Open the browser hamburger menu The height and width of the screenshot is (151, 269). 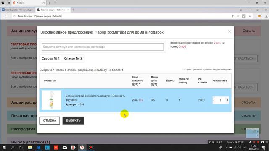[x=241, y=10]
